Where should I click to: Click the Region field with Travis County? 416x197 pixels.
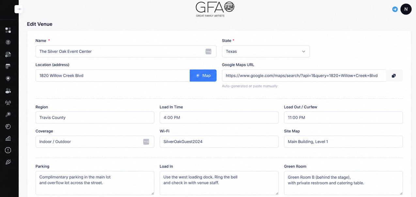95,118
